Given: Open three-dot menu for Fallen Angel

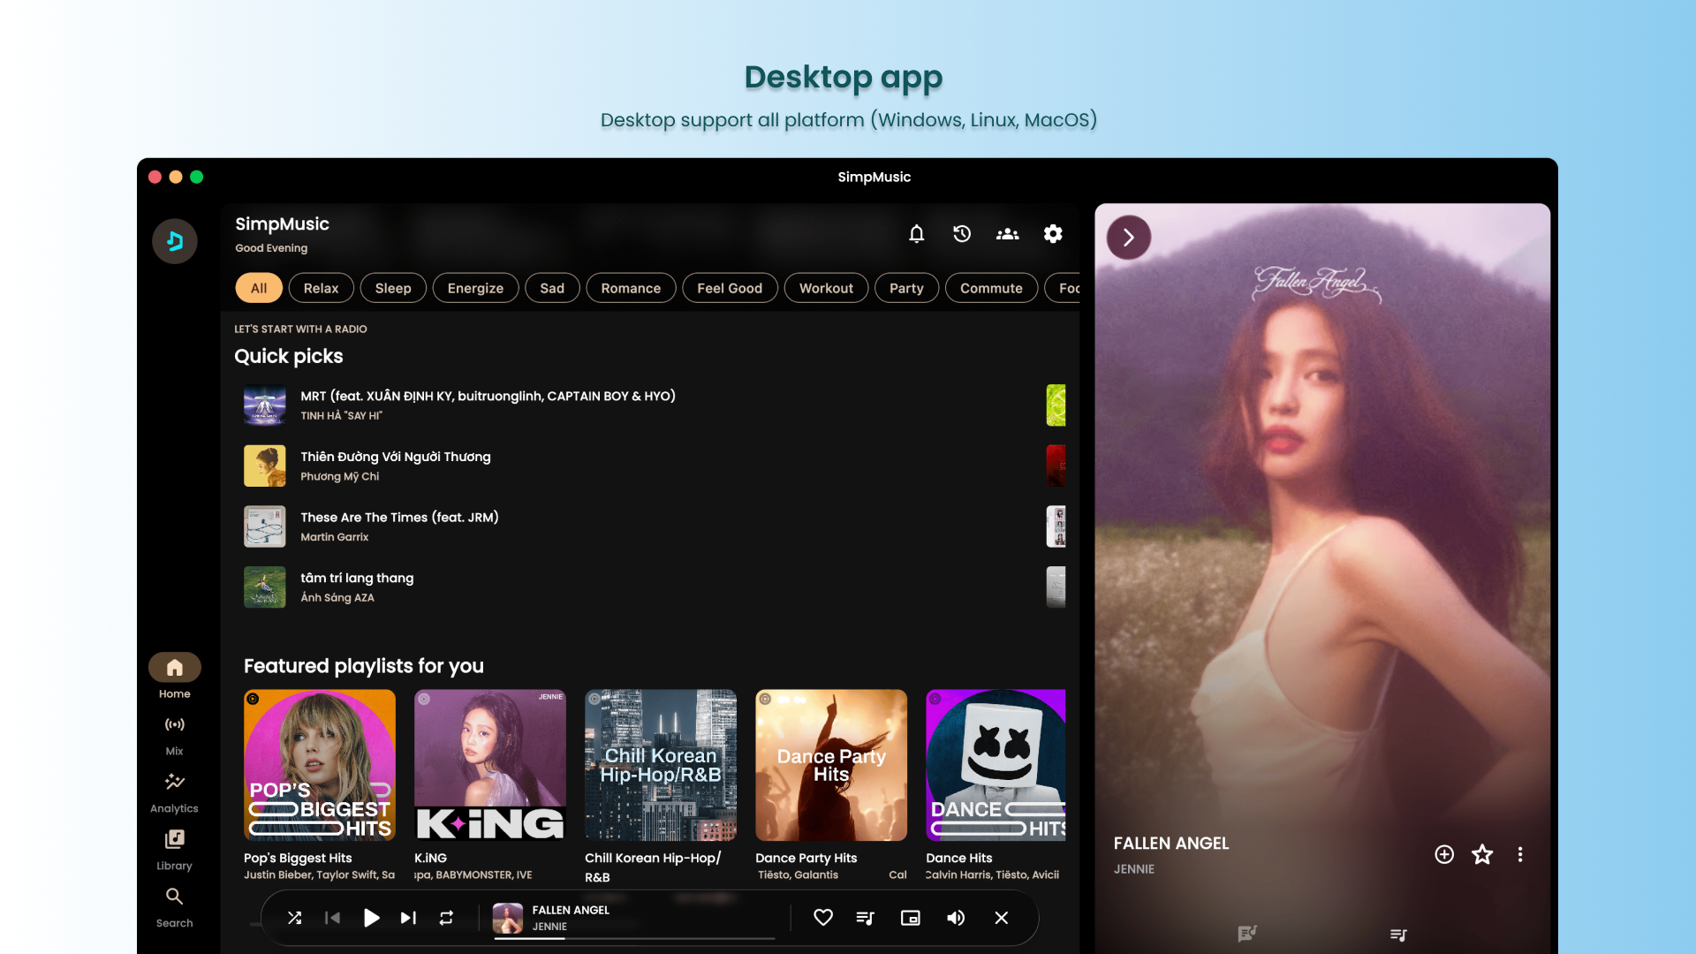Looking at the screenshot, I should [x=1520, y=854].
